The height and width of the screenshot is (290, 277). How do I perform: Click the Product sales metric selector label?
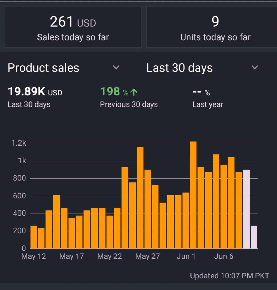pyautogui.click(x=43, y=68)
